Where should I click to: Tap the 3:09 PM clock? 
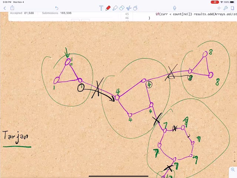(x=7, y=2)
